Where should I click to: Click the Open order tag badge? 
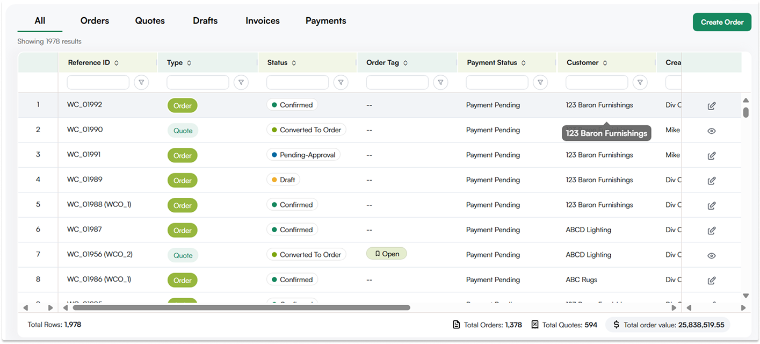click(x=386, y=254)
